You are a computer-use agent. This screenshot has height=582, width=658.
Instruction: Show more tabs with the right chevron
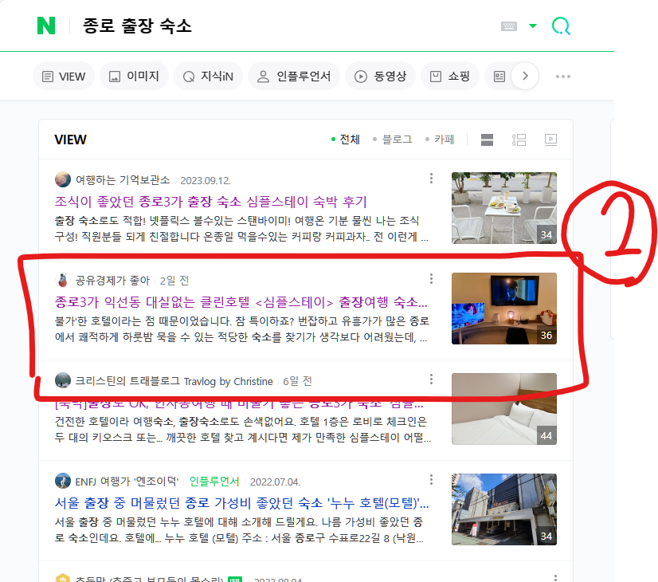tap(525, 76)
